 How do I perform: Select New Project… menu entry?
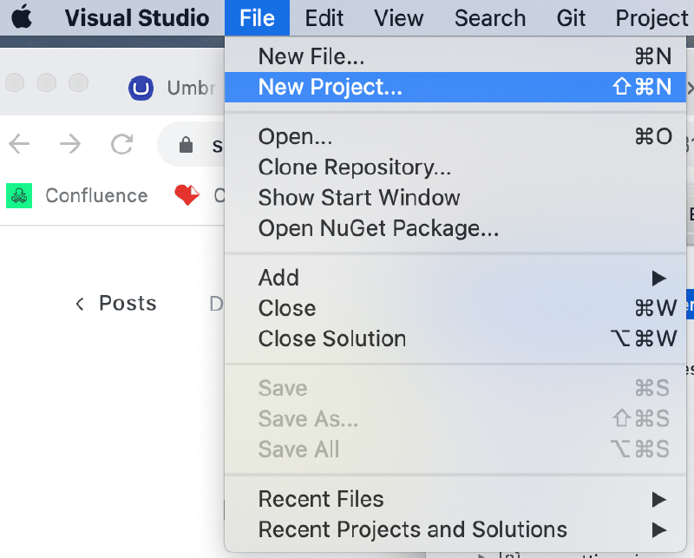[x=455, y=88]
